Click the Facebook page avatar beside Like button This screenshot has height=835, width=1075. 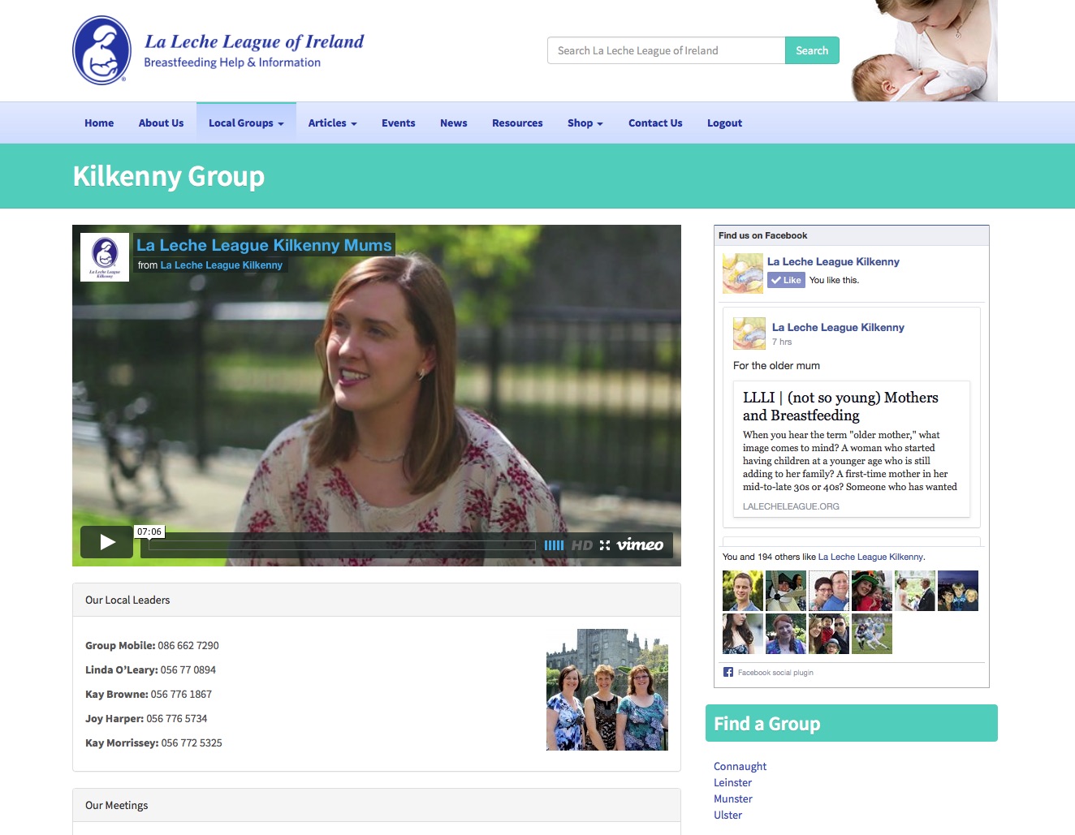[x=743, y=273]
